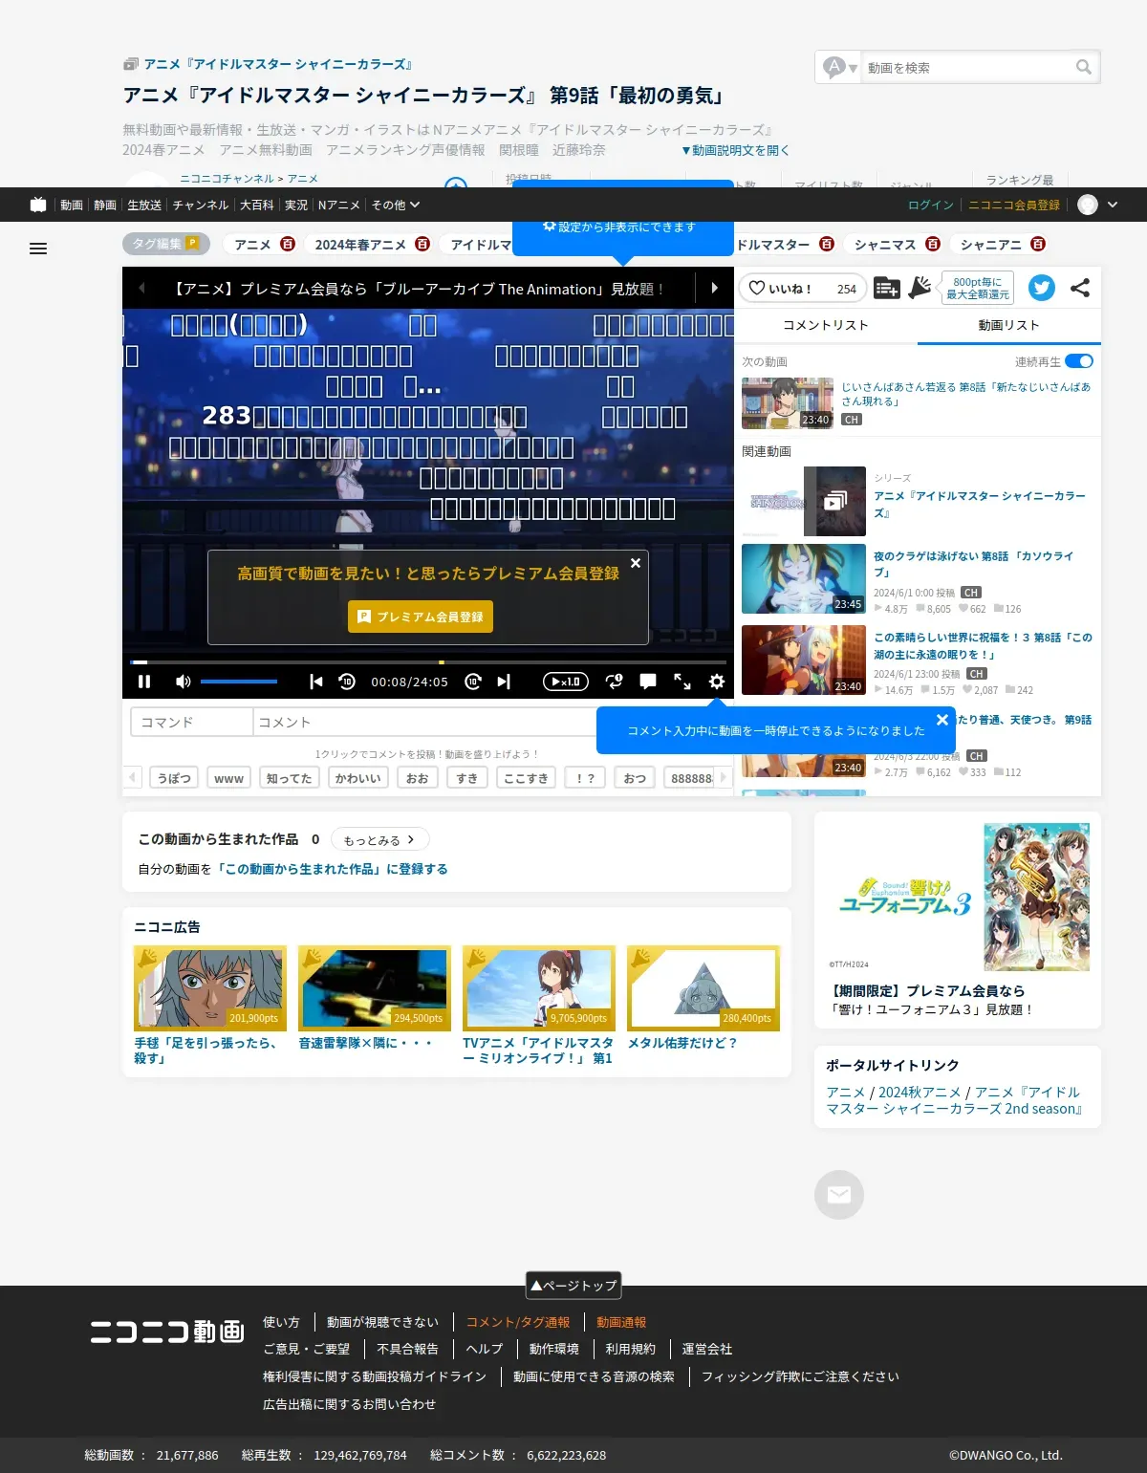Viewport: 1147px width, 1473px height.
Task: Open dictionary icon beside 2024年春アニメ tag
Action: (422, 244)
